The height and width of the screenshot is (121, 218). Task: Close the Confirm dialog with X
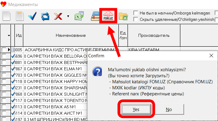point(211,56)
